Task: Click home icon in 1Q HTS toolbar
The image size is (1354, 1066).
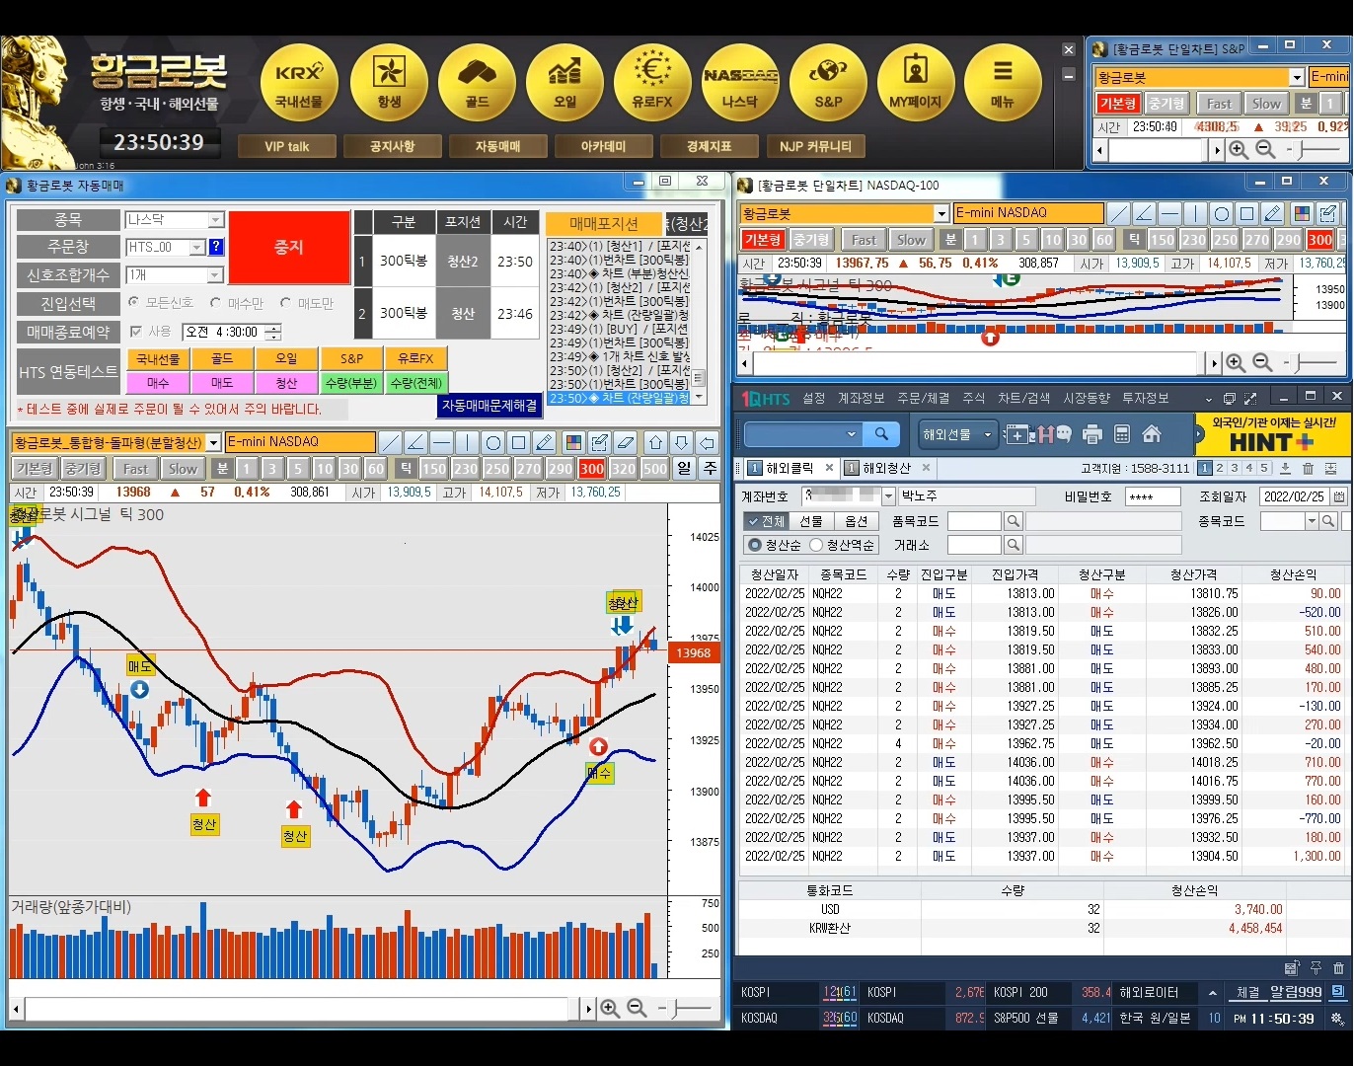Action: (x=1151, y=434)
